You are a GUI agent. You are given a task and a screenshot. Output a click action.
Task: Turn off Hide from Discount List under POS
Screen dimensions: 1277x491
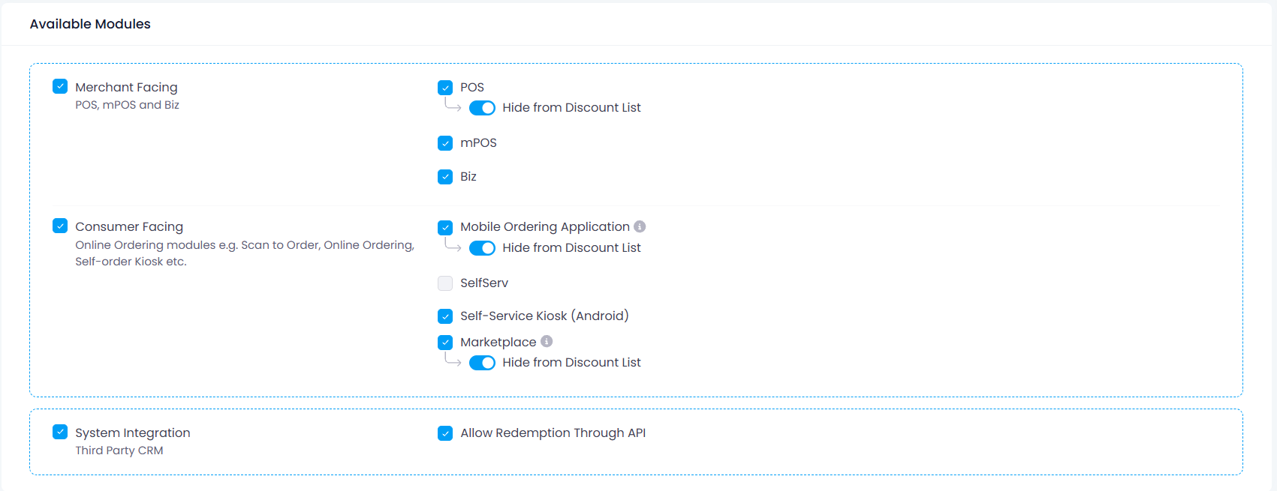[x=482, y=108]
